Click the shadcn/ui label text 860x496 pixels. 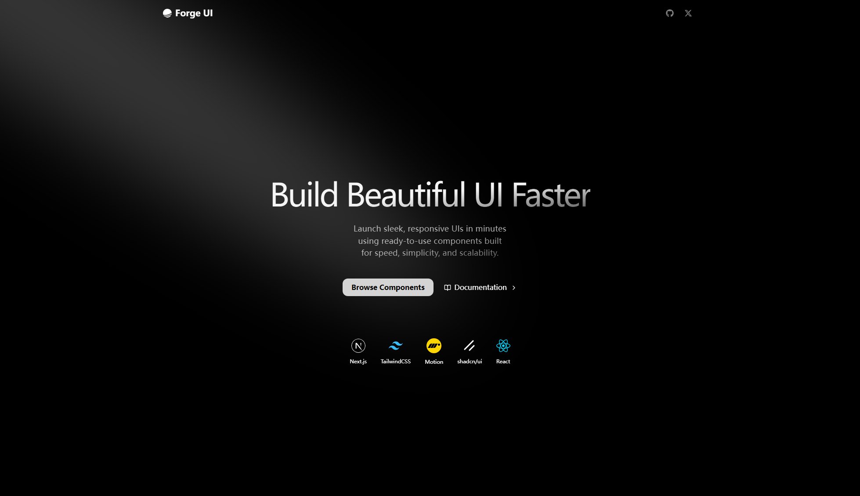click(x=469, y=362)
